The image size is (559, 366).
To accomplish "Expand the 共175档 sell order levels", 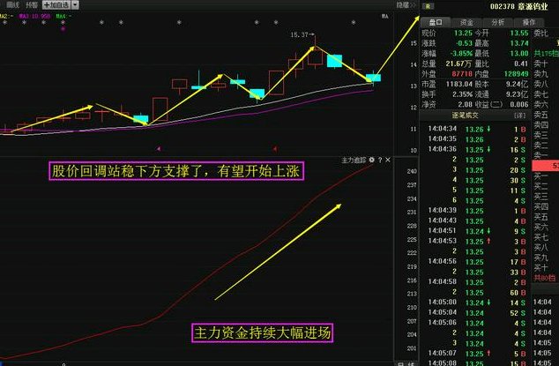I will (x=546, y=54).
